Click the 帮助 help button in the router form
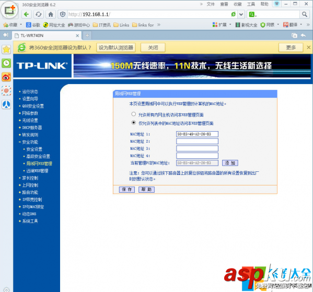Image resolution: width=313 pixels, height=292 pixels. point(146,190)
